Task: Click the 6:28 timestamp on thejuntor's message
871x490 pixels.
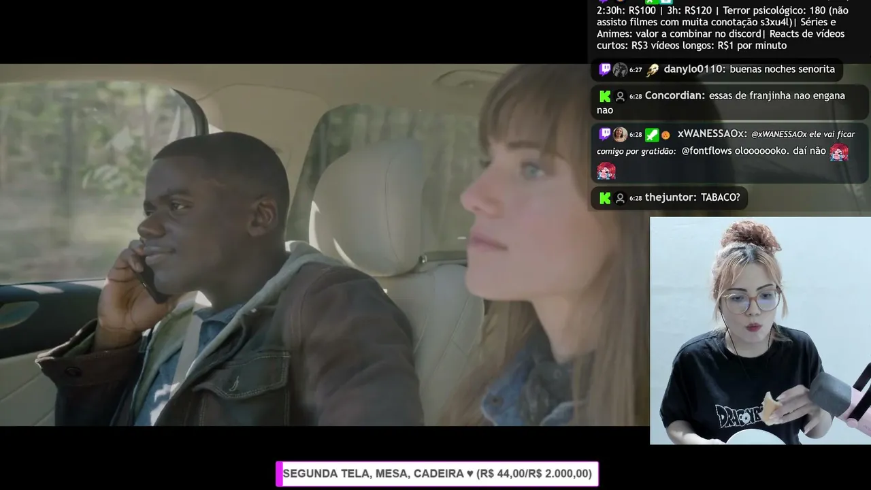Action: [x=636, y=199]
